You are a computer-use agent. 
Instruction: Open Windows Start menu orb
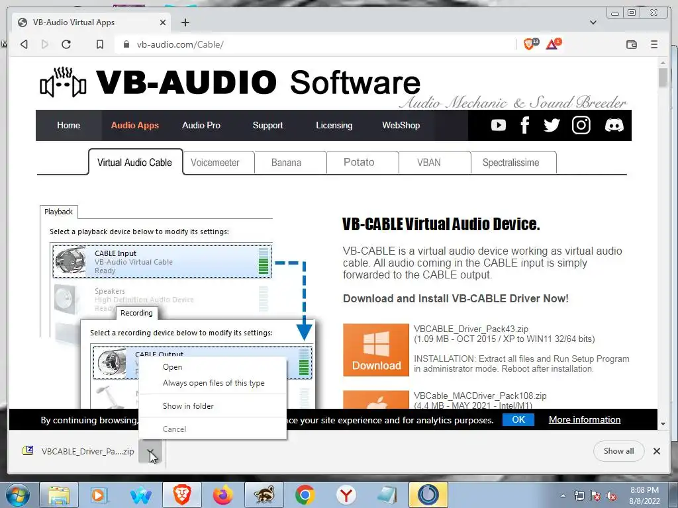17,495
